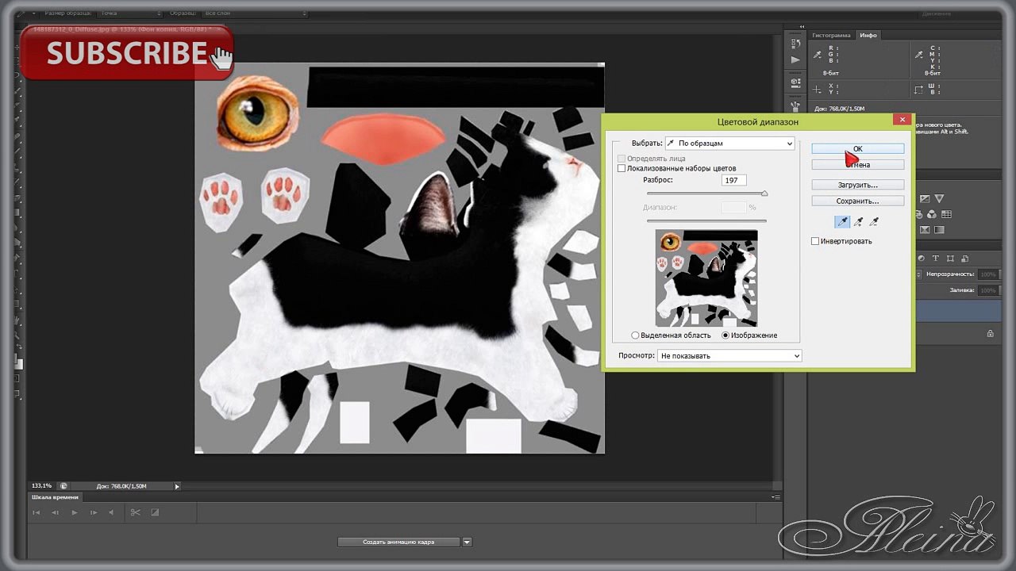Click the Info panel XY crosshair icon
Viewport: 1016px width, 571px height.
[818, 90]
